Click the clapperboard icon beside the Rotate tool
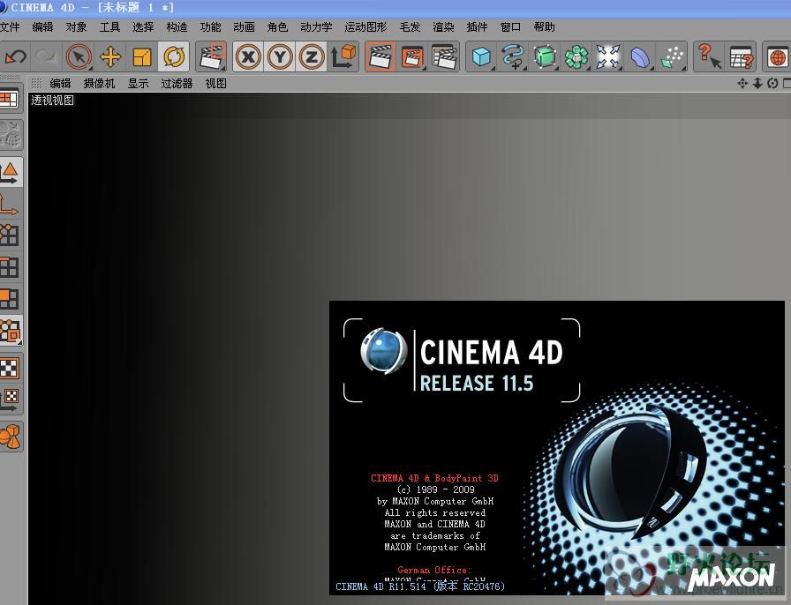Screen dimensions: 791x605 point(211,56)
